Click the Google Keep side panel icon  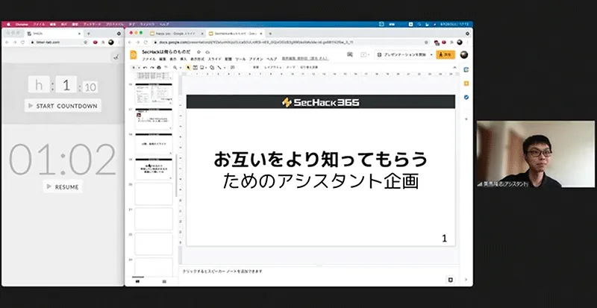(x=466, y=84)
